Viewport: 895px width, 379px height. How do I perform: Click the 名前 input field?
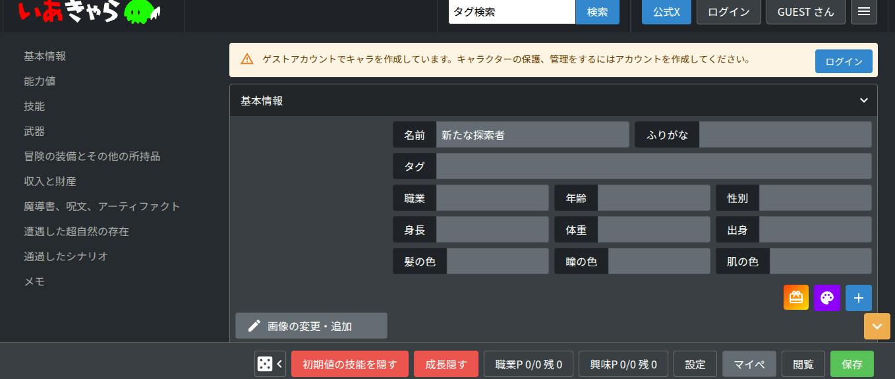(533, 134)
